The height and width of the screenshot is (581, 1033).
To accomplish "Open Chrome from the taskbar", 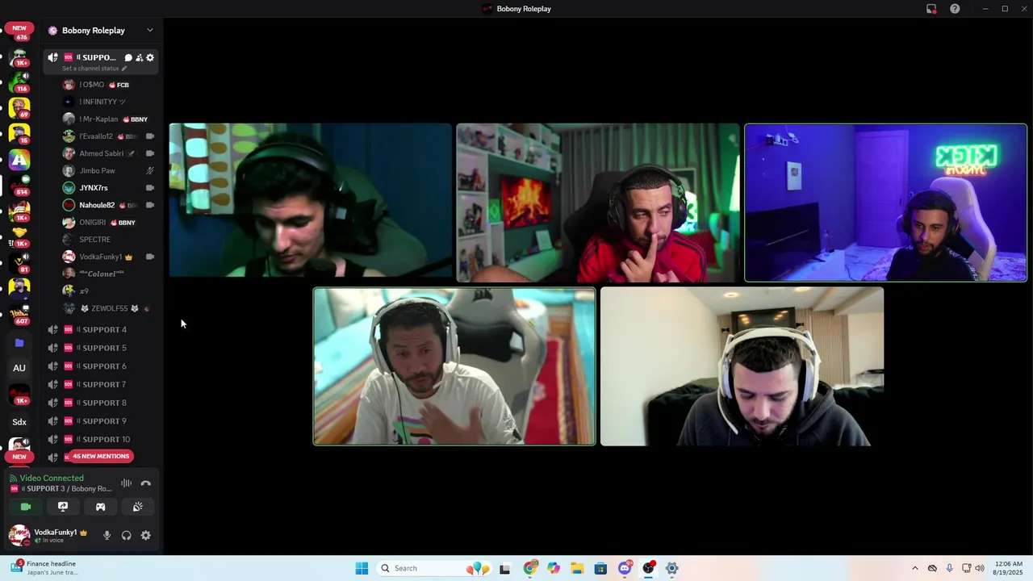I will pos(530,568).
